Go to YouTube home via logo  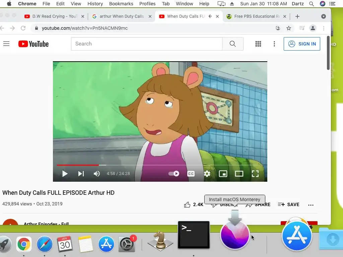[x=33, y=44]
